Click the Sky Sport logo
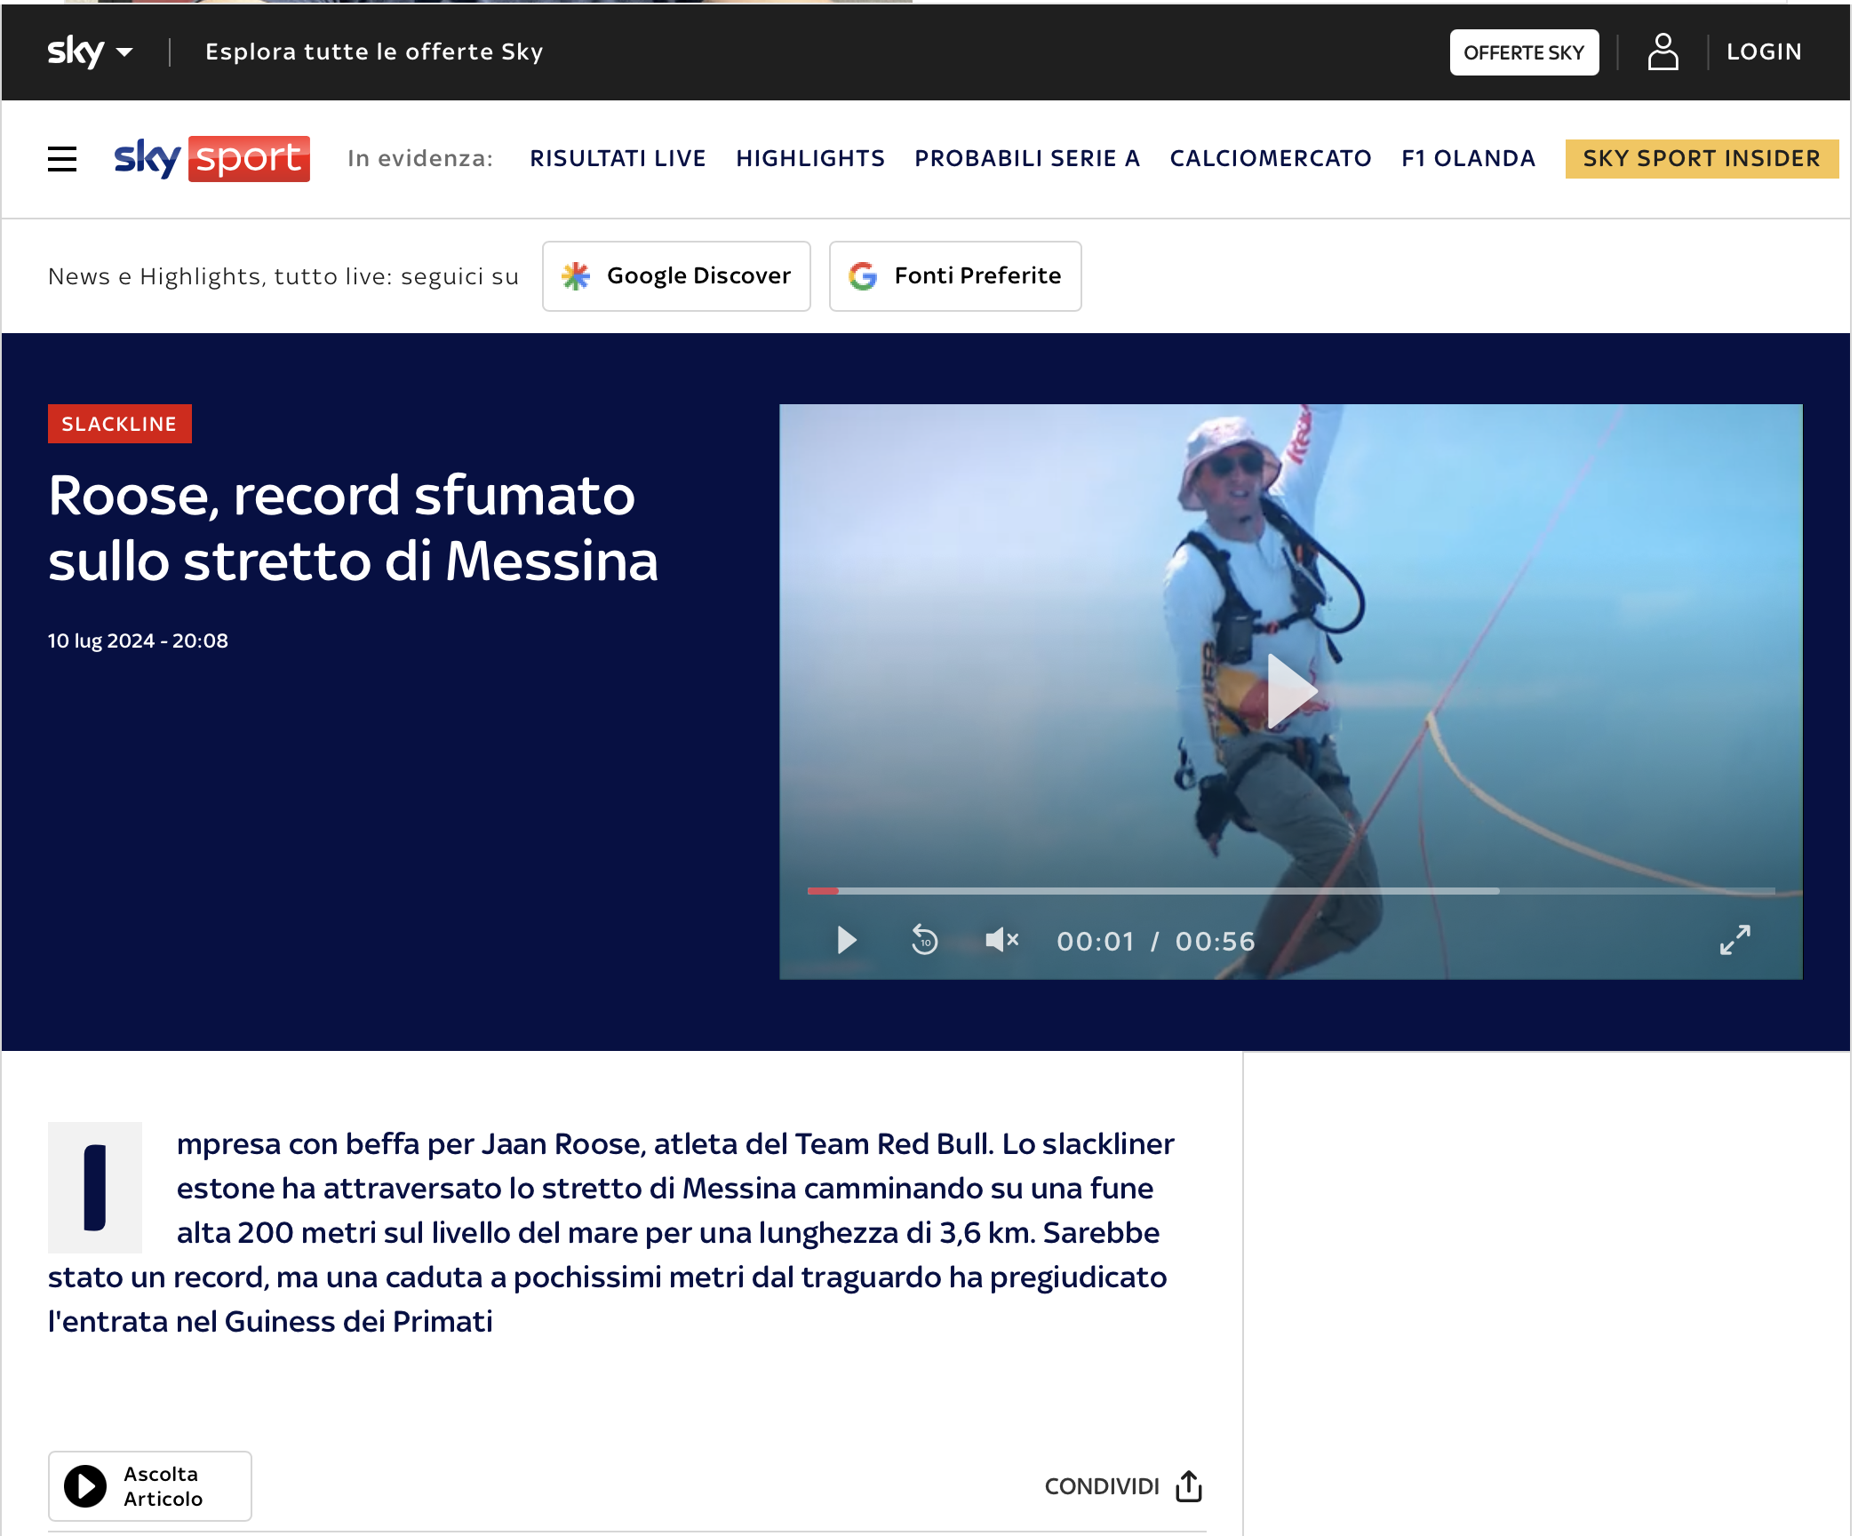The image size is (1858, 1536). (211, 158)
